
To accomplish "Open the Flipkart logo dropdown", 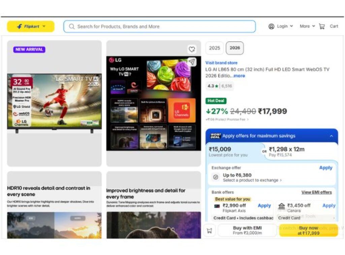I will pos(31,26).
